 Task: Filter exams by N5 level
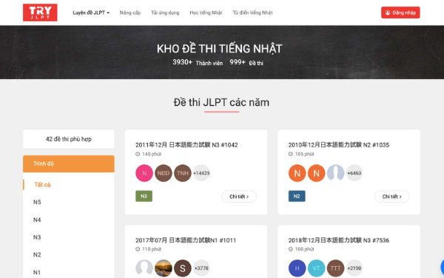[37, 202]
